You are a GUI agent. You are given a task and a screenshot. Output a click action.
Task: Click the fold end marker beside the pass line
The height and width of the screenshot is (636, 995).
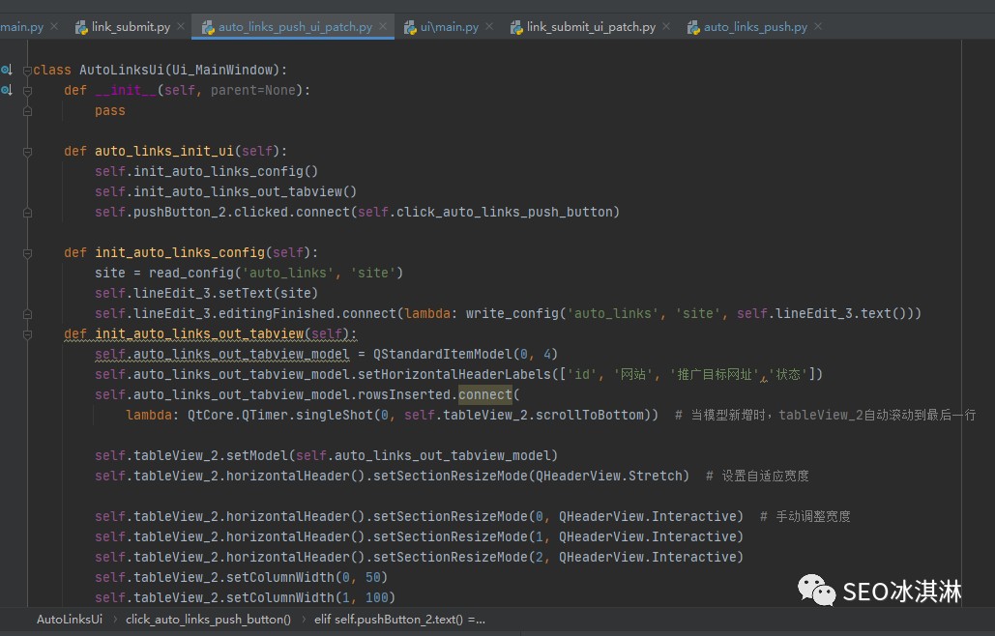[27, 111]
